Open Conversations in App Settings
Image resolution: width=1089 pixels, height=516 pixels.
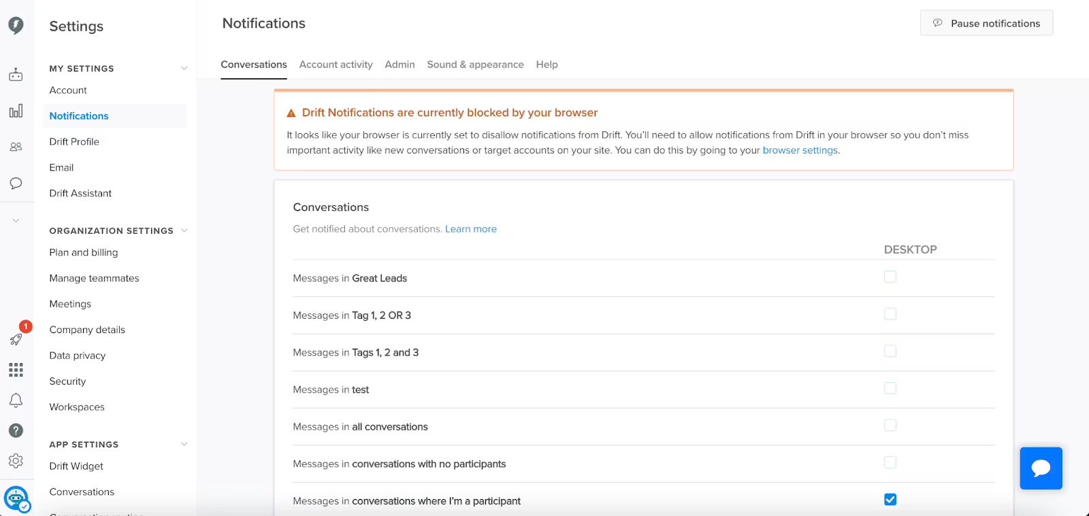pos(82,492)
